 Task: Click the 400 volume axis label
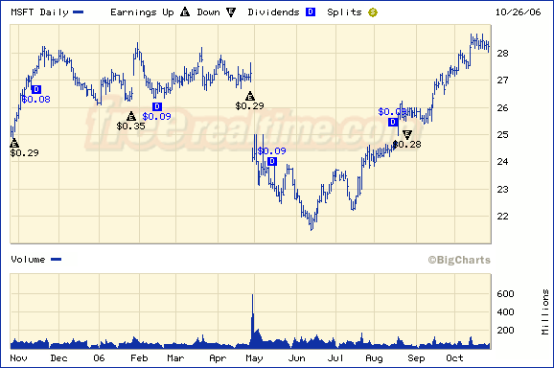505,312
